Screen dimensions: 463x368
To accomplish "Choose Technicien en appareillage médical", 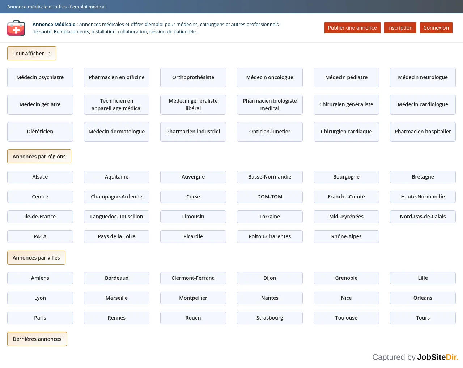I will pos(116,104).
